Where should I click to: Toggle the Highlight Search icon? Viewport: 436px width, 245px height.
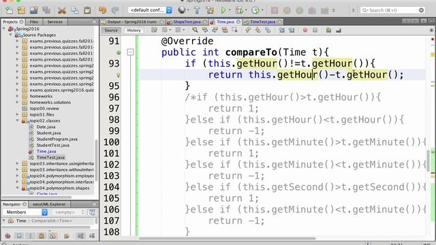(225, 30)
